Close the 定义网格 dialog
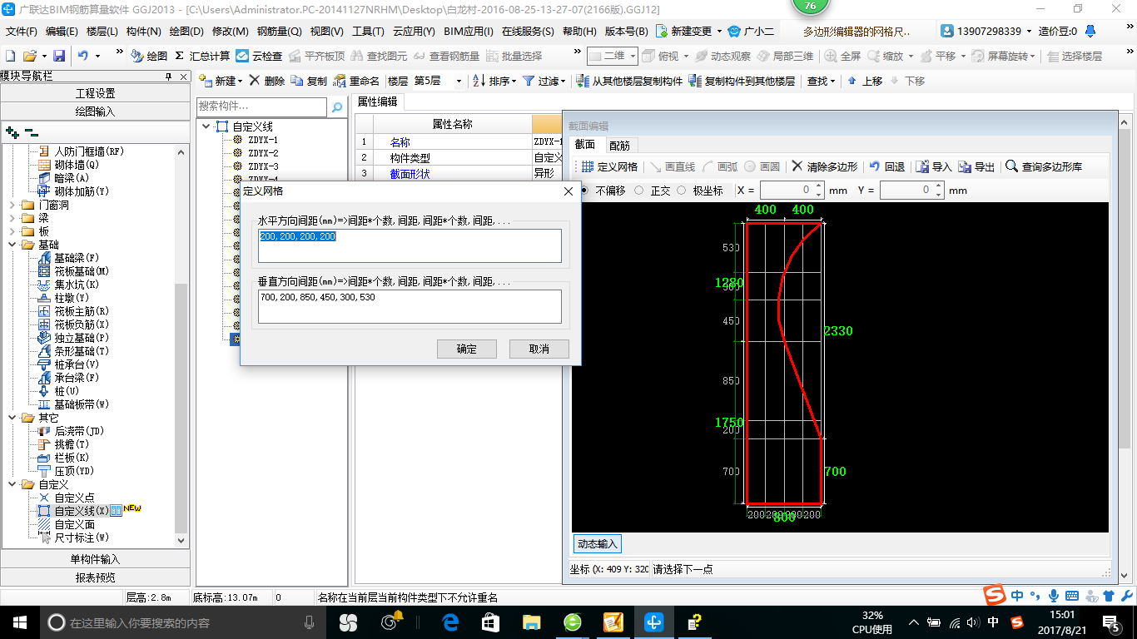Screen dimensions: 1137x639 (x=568, y=191)
